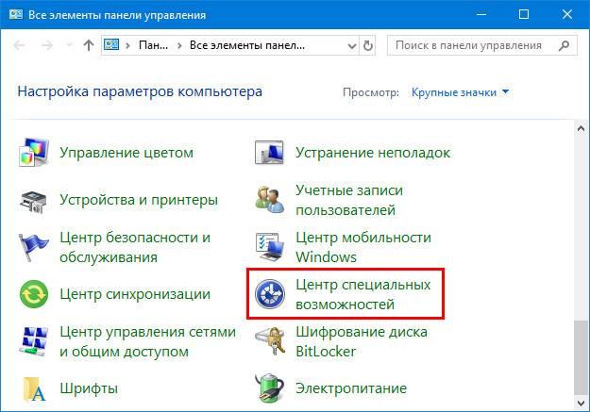Expand the chevron after the address bar icon
590x412 pixels.
[x=127, y=45]
